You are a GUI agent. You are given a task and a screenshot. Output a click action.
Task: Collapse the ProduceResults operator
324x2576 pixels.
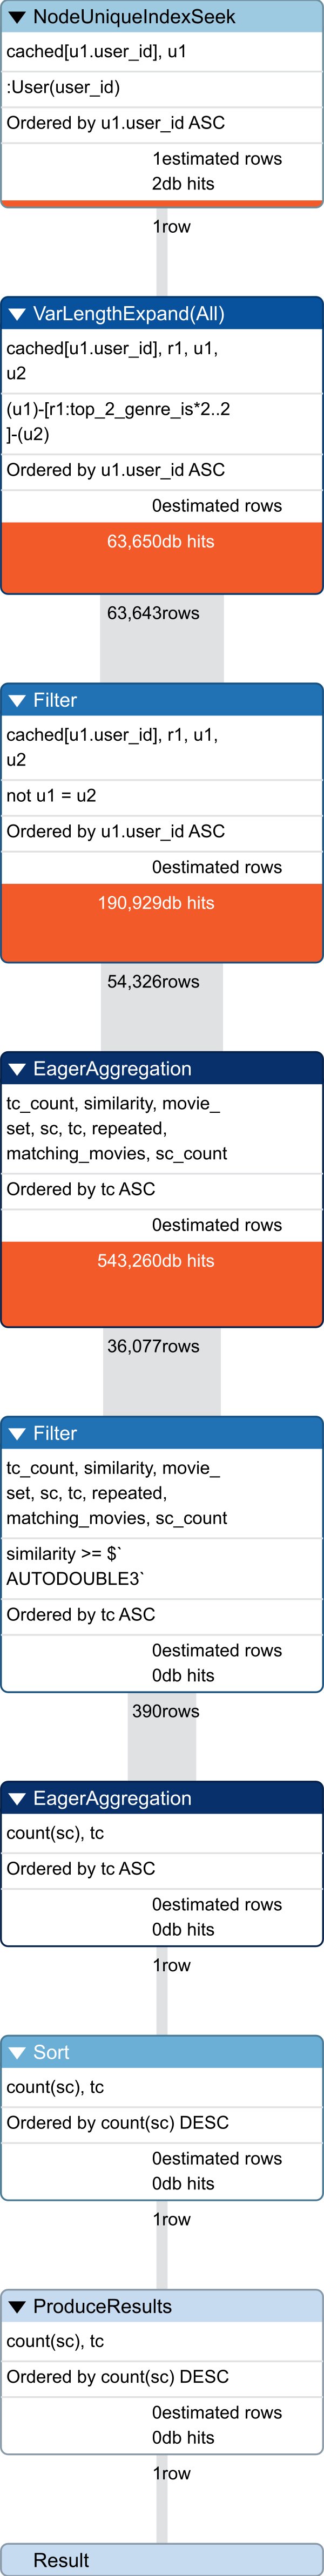coord(16,2306)
